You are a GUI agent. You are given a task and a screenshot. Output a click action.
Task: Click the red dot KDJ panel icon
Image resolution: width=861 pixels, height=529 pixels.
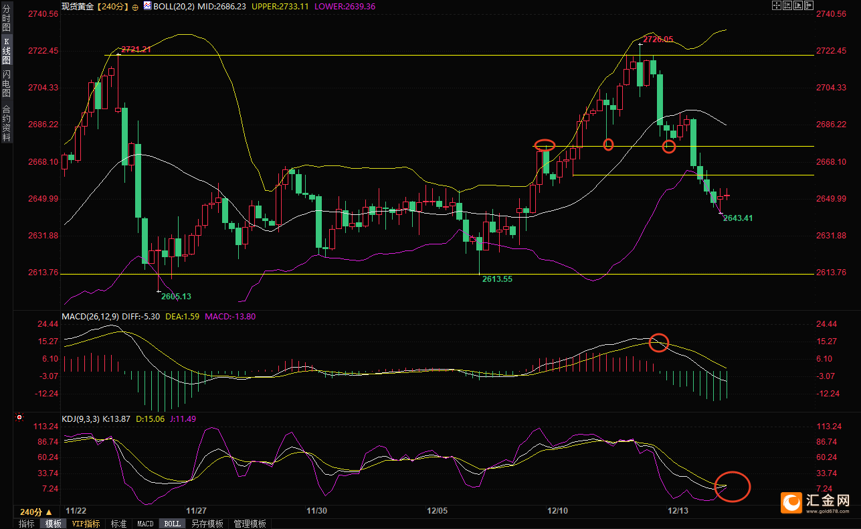19,417
